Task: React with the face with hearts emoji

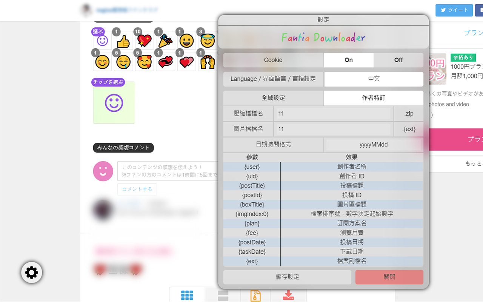Action: tap(145, 62)
